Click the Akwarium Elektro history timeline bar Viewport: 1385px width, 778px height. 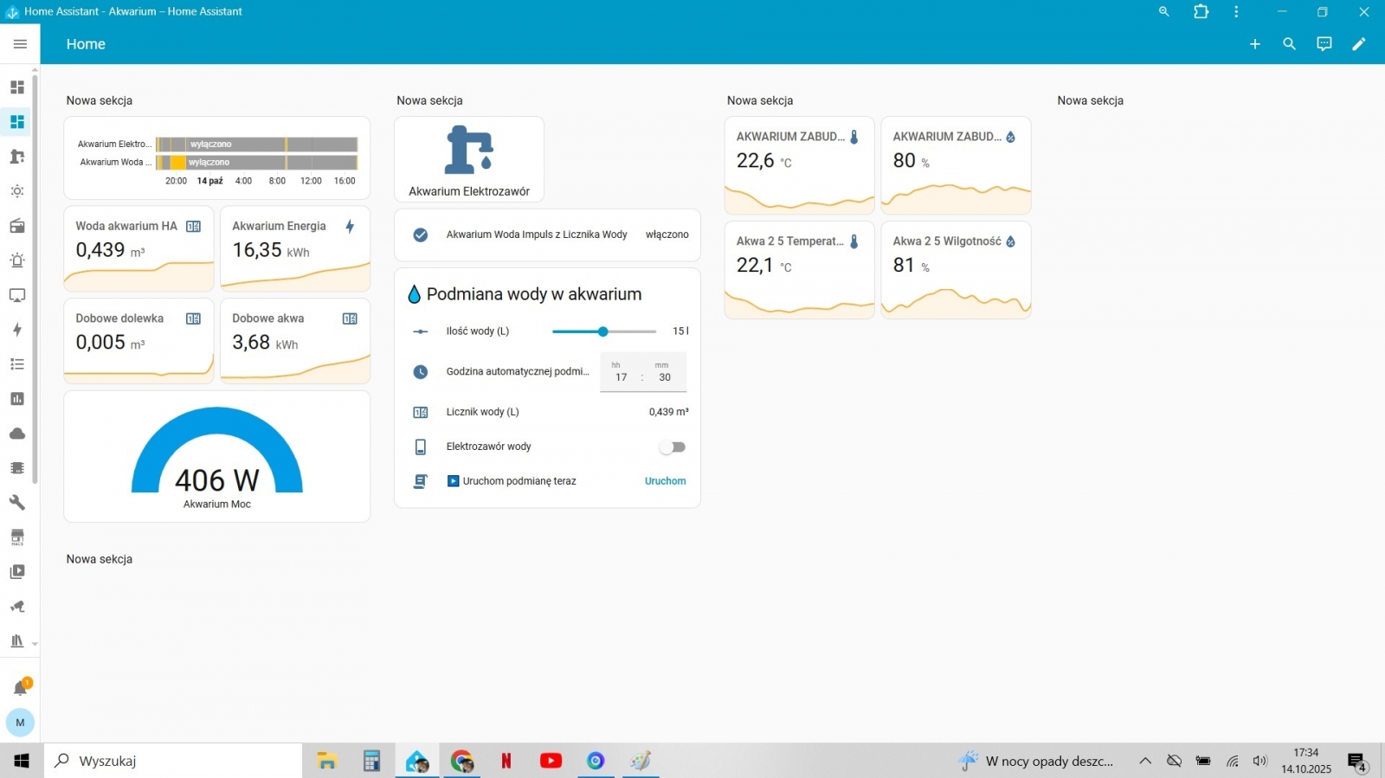coord(257,145)
